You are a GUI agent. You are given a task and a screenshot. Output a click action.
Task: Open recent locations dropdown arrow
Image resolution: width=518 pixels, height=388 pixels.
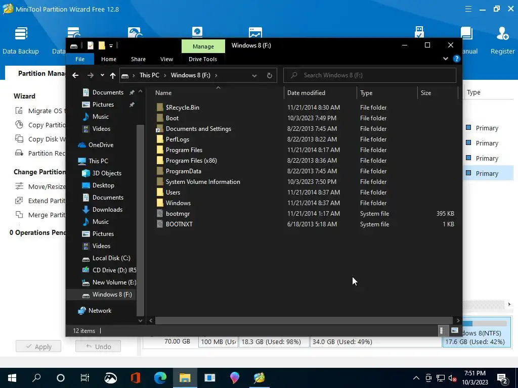click(102, 75)
